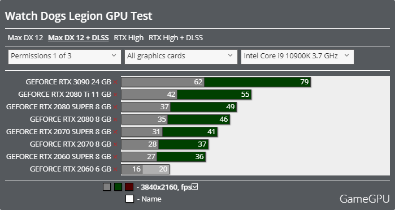Click the white Name legend swatch

(x=129, y=199)
